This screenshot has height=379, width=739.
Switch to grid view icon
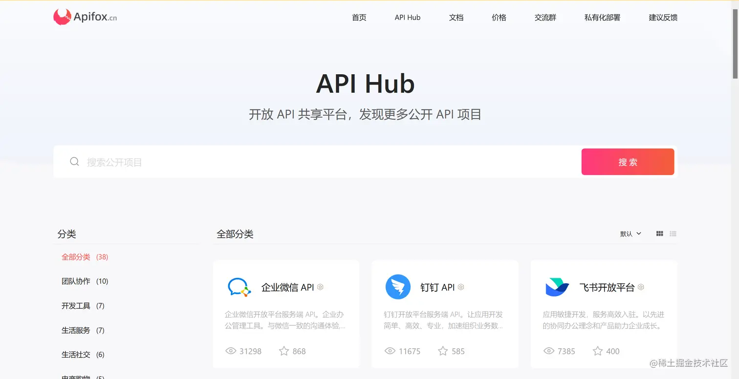pos(659,234)
